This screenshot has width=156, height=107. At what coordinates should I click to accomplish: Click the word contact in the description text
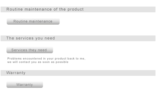tap(24, 62)
